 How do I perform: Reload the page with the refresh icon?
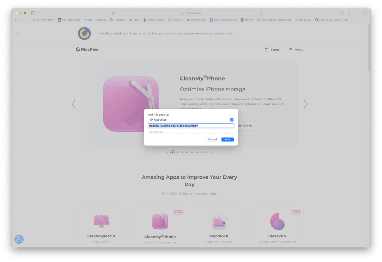261,13
